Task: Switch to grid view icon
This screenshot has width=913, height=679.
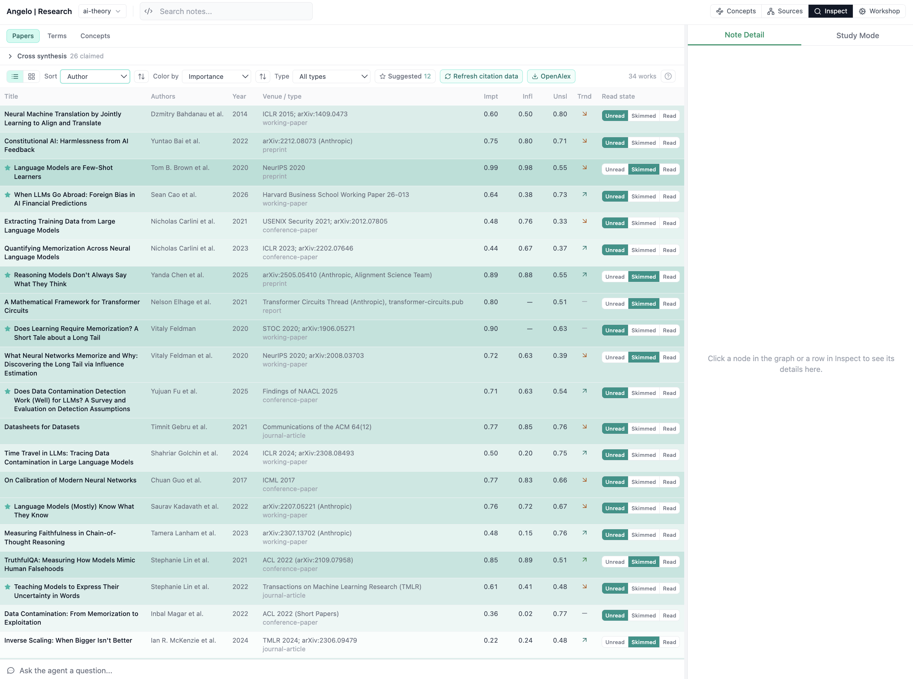Action: point(31,76)
